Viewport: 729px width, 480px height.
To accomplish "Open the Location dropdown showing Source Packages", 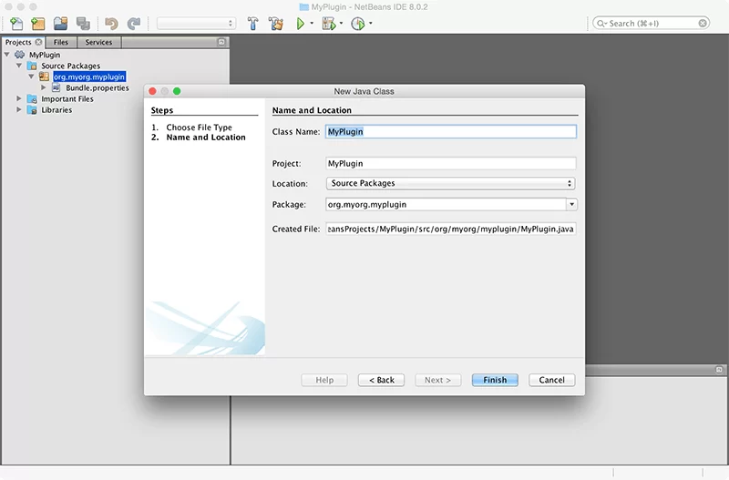I will [450, 184].
